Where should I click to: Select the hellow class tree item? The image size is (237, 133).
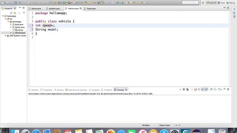(19, 30)
